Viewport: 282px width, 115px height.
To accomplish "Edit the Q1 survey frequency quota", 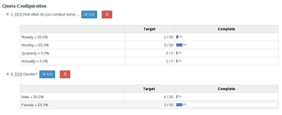I will 89,15.
